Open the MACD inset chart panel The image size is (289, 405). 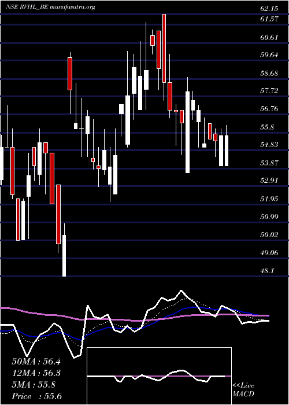pyautogui.click(x=159, y=376)
